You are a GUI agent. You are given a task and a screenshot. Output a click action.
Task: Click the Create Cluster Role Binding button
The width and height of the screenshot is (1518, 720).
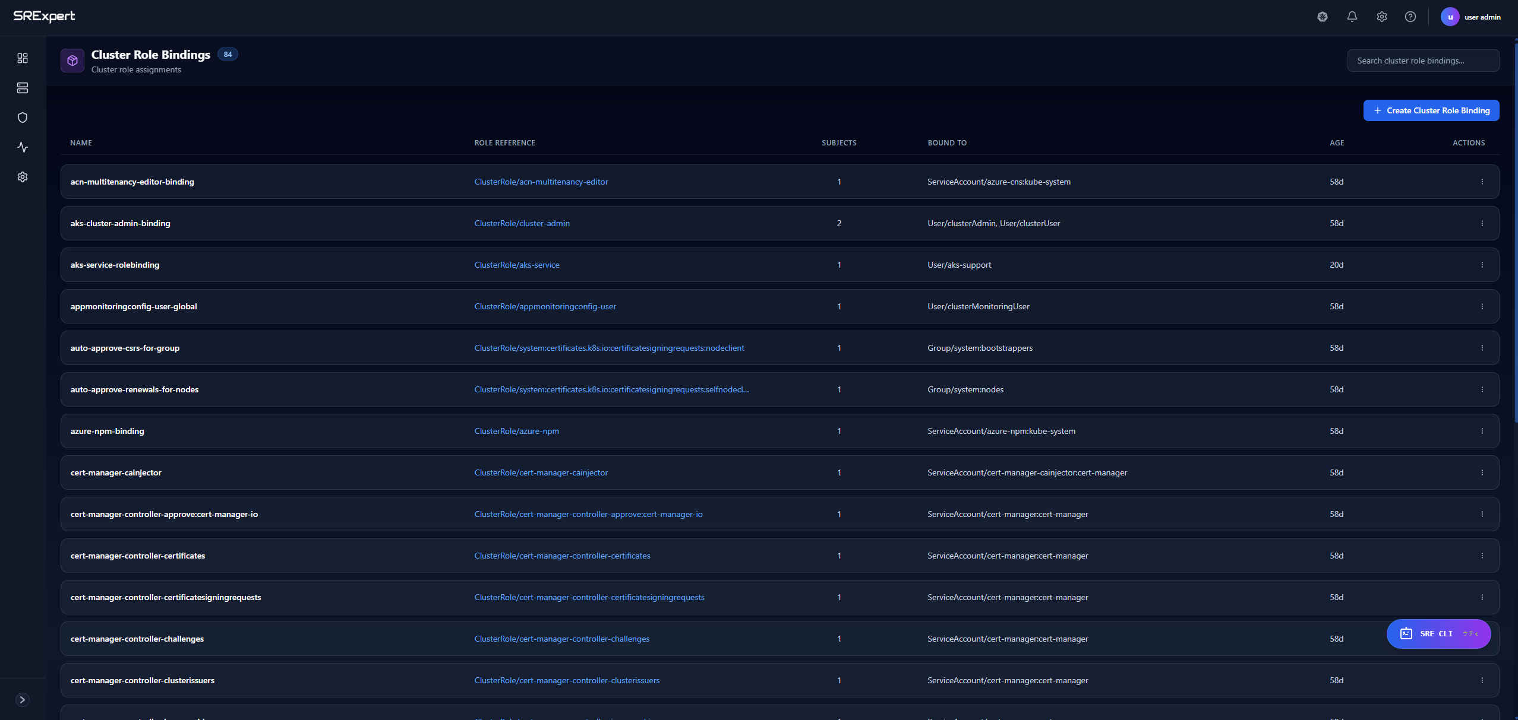(x=1431, y=110)
